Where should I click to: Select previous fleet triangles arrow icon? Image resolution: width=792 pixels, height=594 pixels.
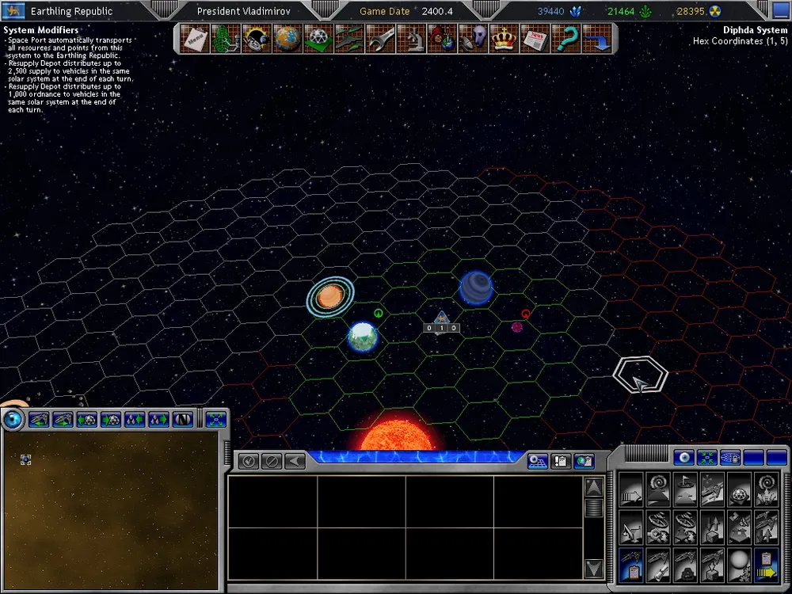[x=135, y=419]
